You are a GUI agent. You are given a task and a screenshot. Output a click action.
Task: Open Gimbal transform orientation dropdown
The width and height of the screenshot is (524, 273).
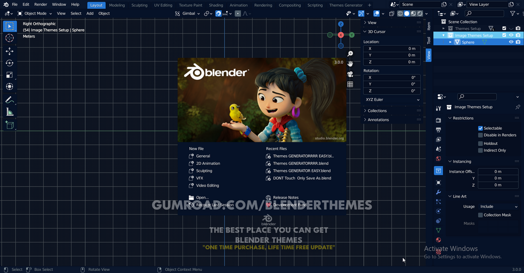tap(188, 14)
